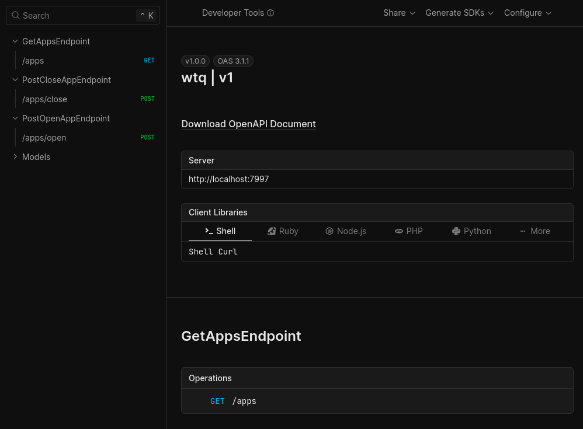Open the Configure dropdown
This screenshot has width=583, height=429.
[527, 12]
